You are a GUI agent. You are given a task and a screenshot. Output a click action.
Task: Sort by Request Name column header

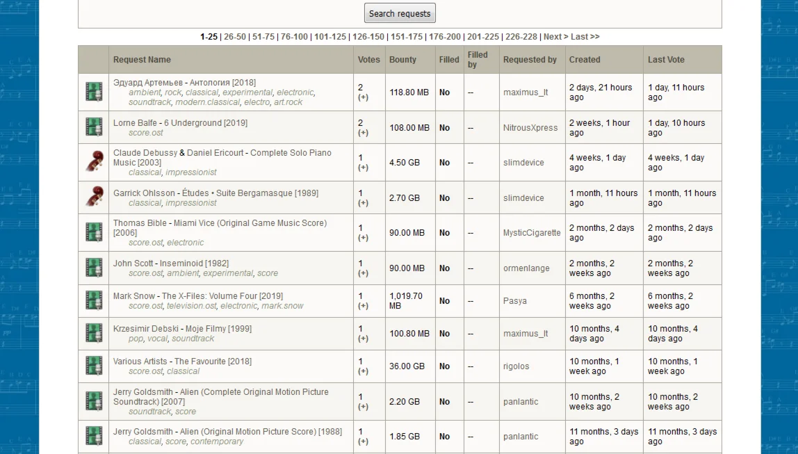tap(142, 60)
